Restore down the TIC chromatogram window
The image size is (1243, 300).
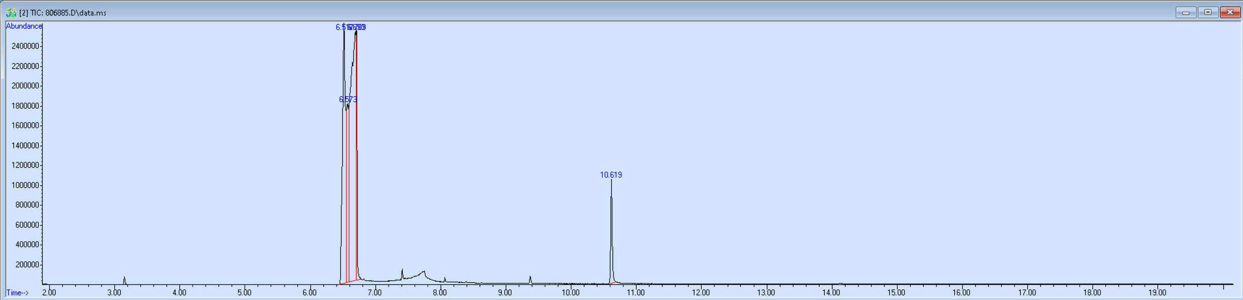[1208, 12]
